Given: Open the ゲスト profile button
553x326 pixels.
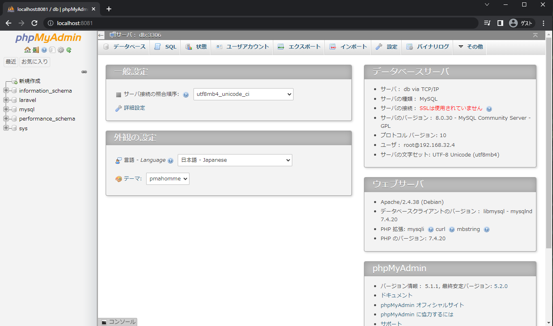Looking at the screenshot, I should (521, 23).
